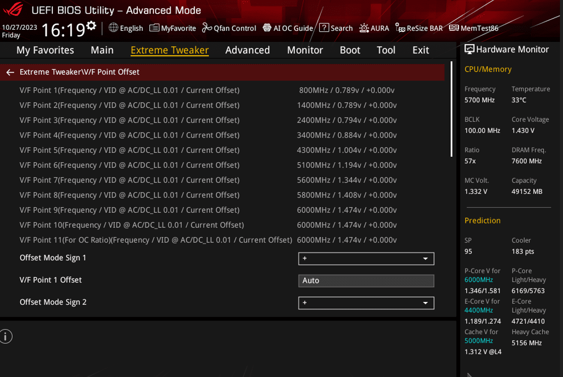Click the globe language icon
This screenshot has height=377, width=563.
[x=113, y=27]
